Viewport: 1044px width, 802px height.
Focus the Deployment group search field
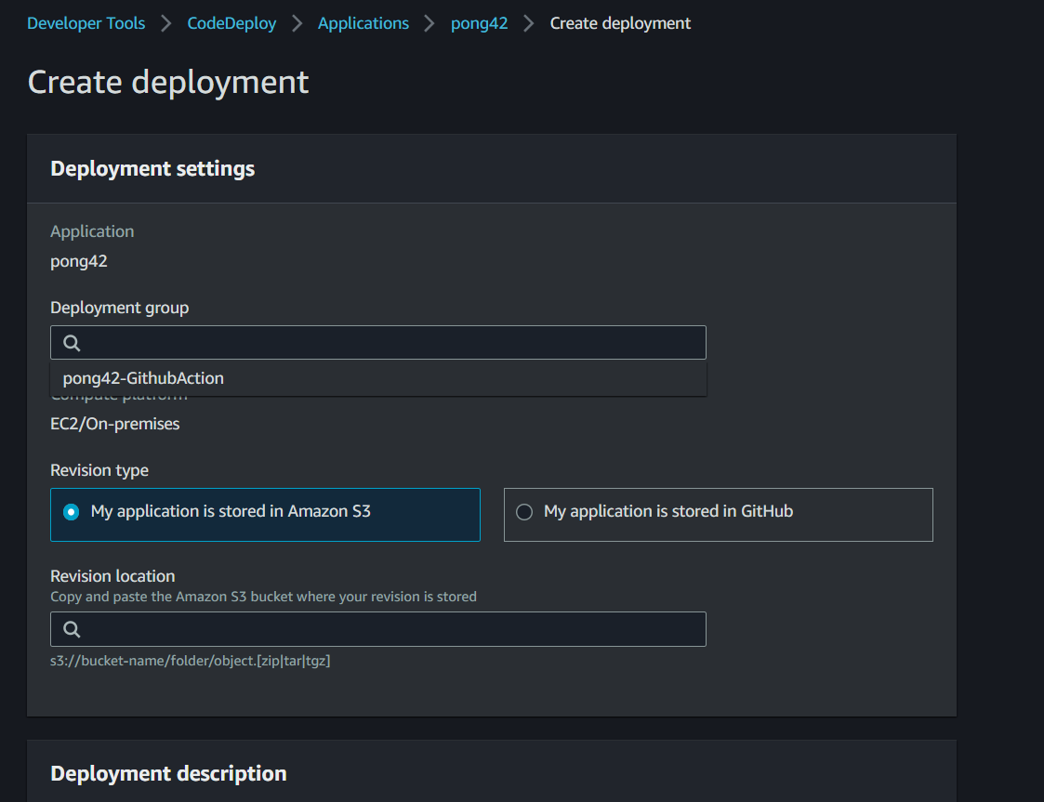point(378,343)
